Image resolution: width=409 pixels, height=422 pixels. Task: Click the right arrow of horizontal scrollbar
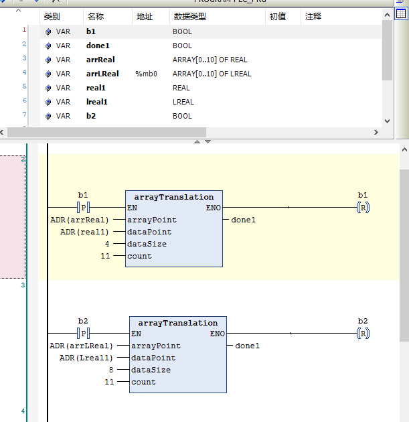[376, 133]
